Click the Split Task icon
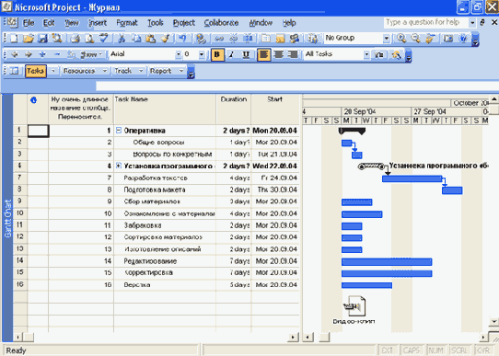 [x=248, y=39]
